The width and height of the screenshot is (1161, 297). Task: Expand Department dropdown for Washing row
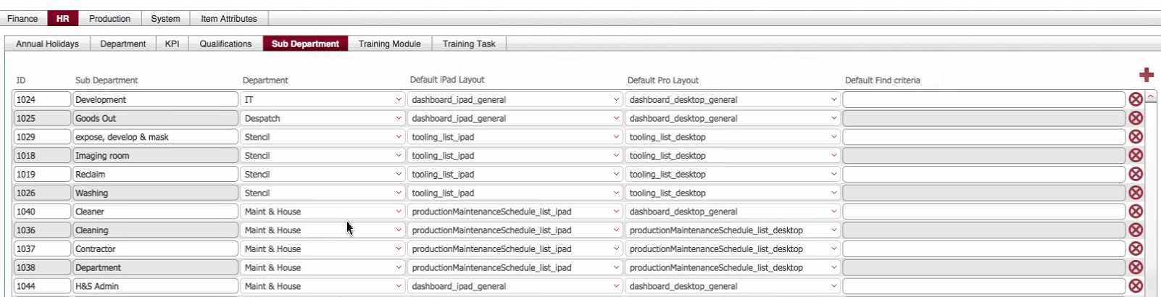click(x=398, y=193)
